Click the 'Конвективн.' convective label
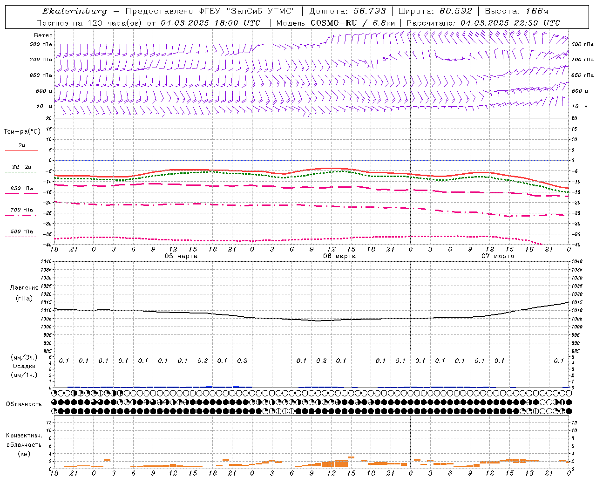596x477 pixels. click(x=24, y=436)
